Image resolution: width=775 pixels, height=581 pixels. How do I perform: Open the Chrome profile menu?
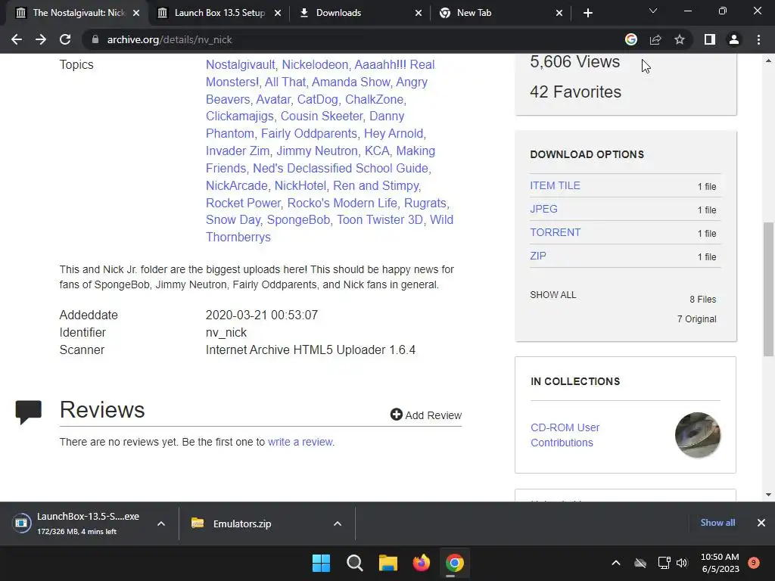coord(734,39)
